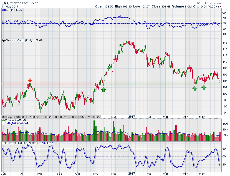Click the Chg -0.58 (-0.56%) value
This screenshot has width=230, height=176.
(x=206, y=6)
